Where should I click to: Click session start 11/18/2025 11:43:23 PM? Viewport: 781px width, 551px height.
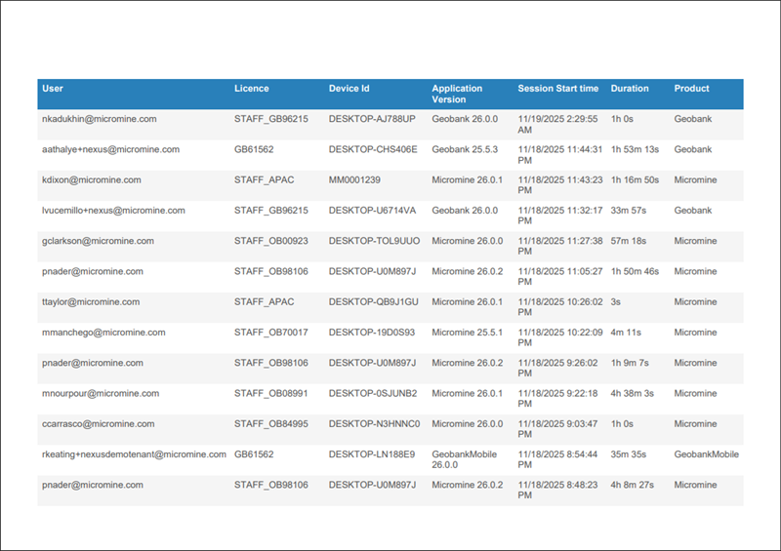tap(559, 185)
